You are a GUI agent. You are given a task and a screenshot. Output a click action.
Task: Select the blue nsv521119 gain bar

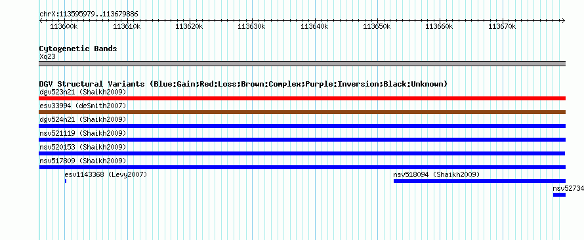tap(302, 140)
